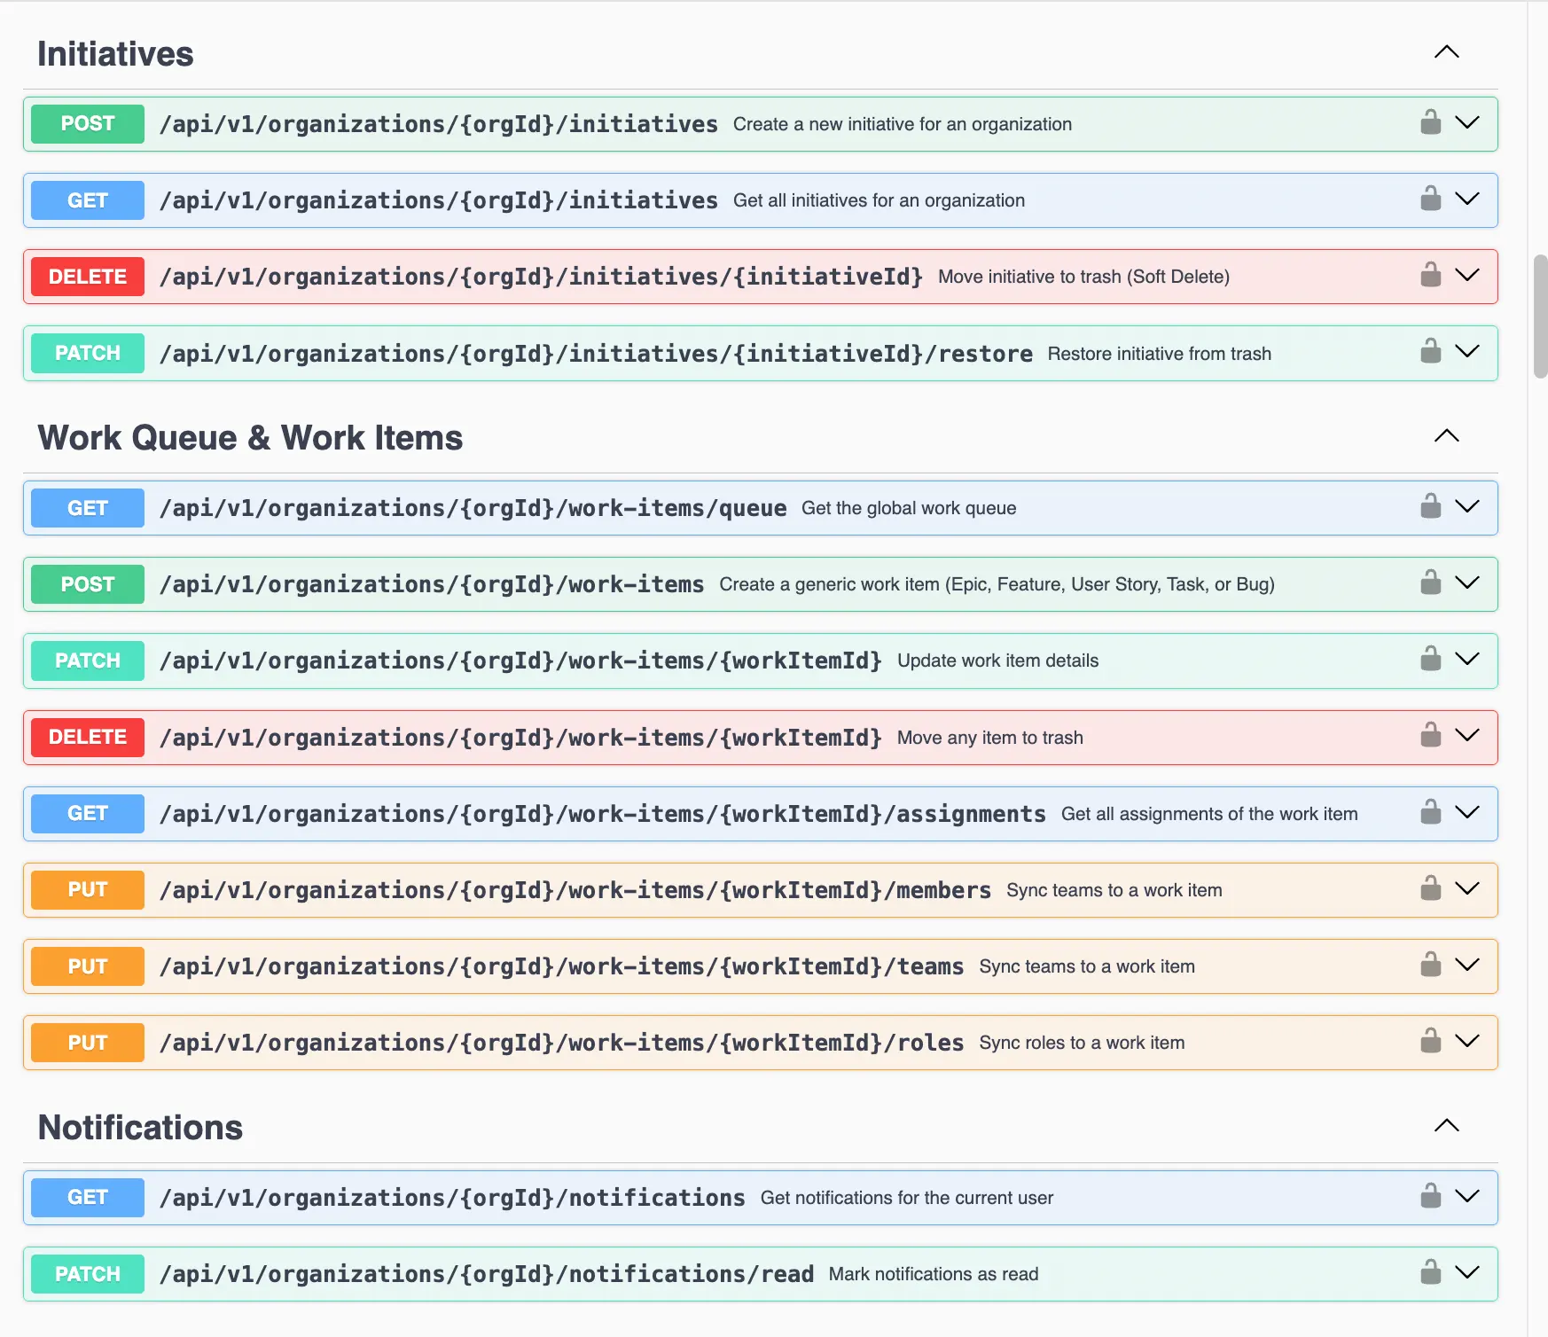Open the lock icon on GET work queue
This screenshot has width=1548, height=1337.
pos(1429,507)
